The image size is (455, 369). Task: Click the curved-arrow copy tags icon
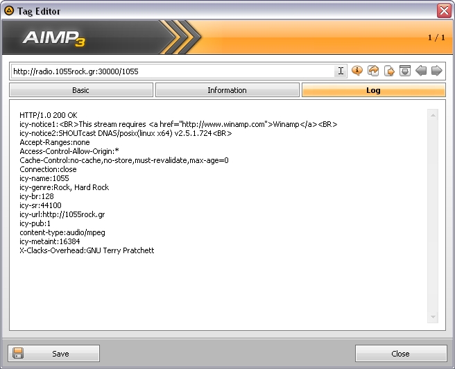pos(373,71)
